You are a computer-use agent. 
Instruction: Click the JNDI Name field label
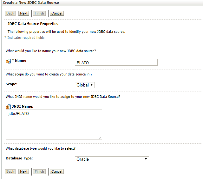[23, 106]
